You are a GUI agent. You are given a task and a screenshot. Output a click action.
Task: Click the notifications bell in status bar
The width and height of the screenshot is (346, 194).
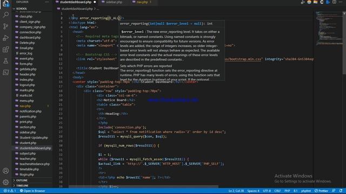point(341,191)
